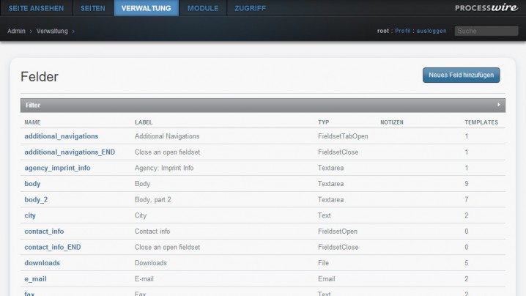The width and height of the screenshot is (526, 296).
Task: Open the Seiten tab
Action: [93, 8]
